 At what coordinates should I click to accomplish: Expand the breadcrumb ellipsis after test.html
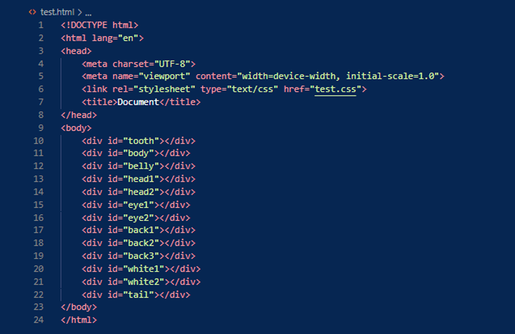coord(89,12)
